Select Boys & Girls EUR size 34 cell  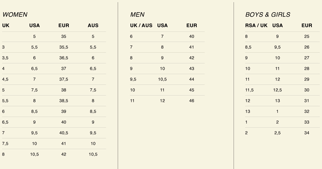point(307,133)
